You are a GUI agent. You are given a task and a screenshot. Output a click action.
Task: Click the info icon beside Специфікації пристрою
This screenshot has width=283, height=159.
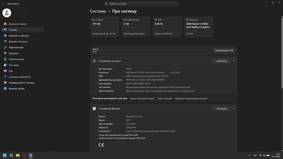tap(94, 61)
